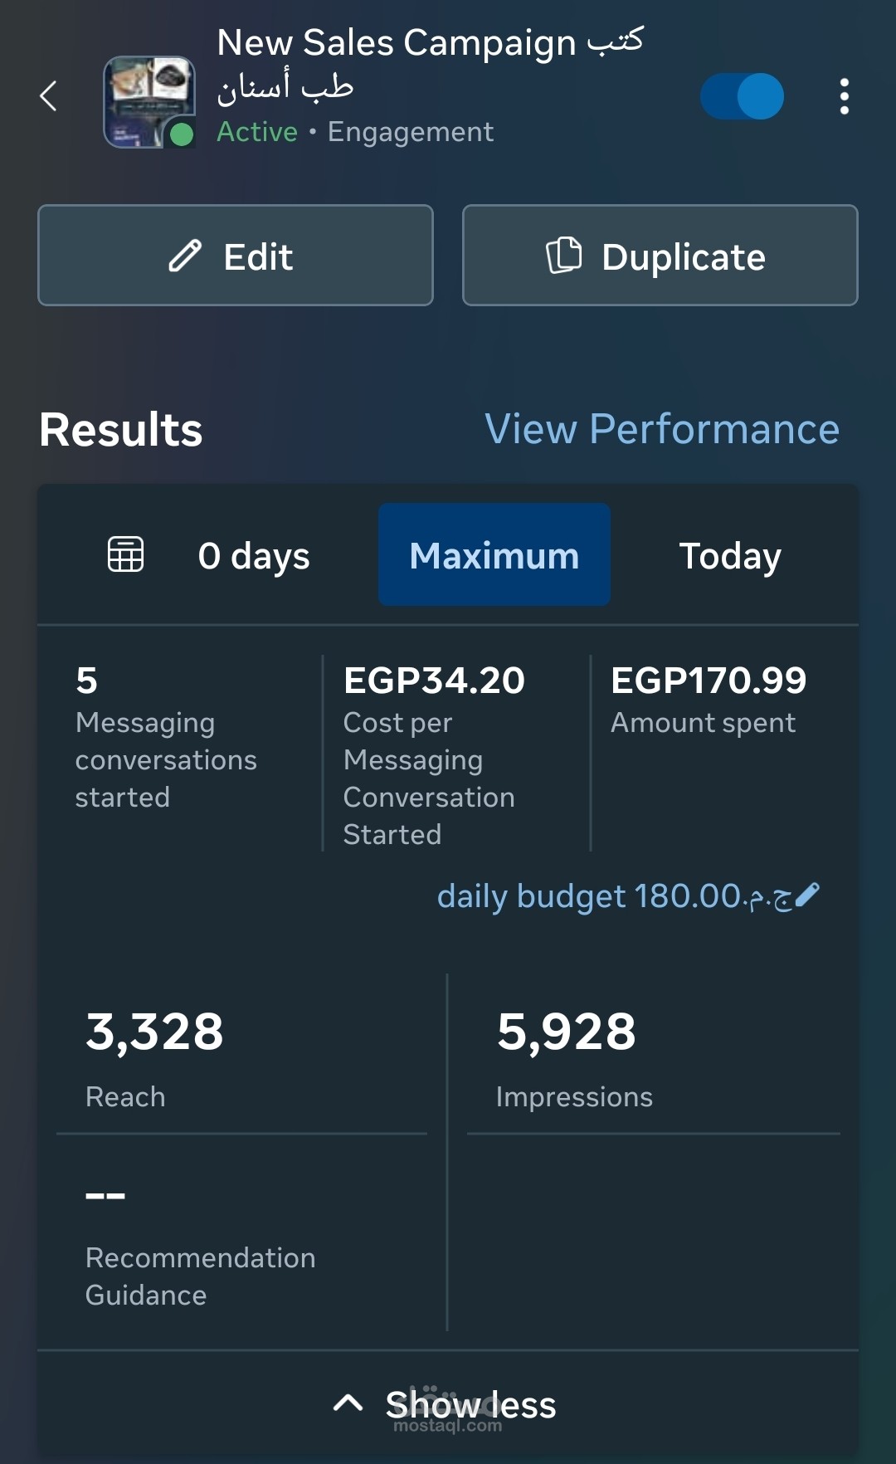Select the 0 days range tab
Viewport: 896px width, 1464px height.
pos(254,555)
